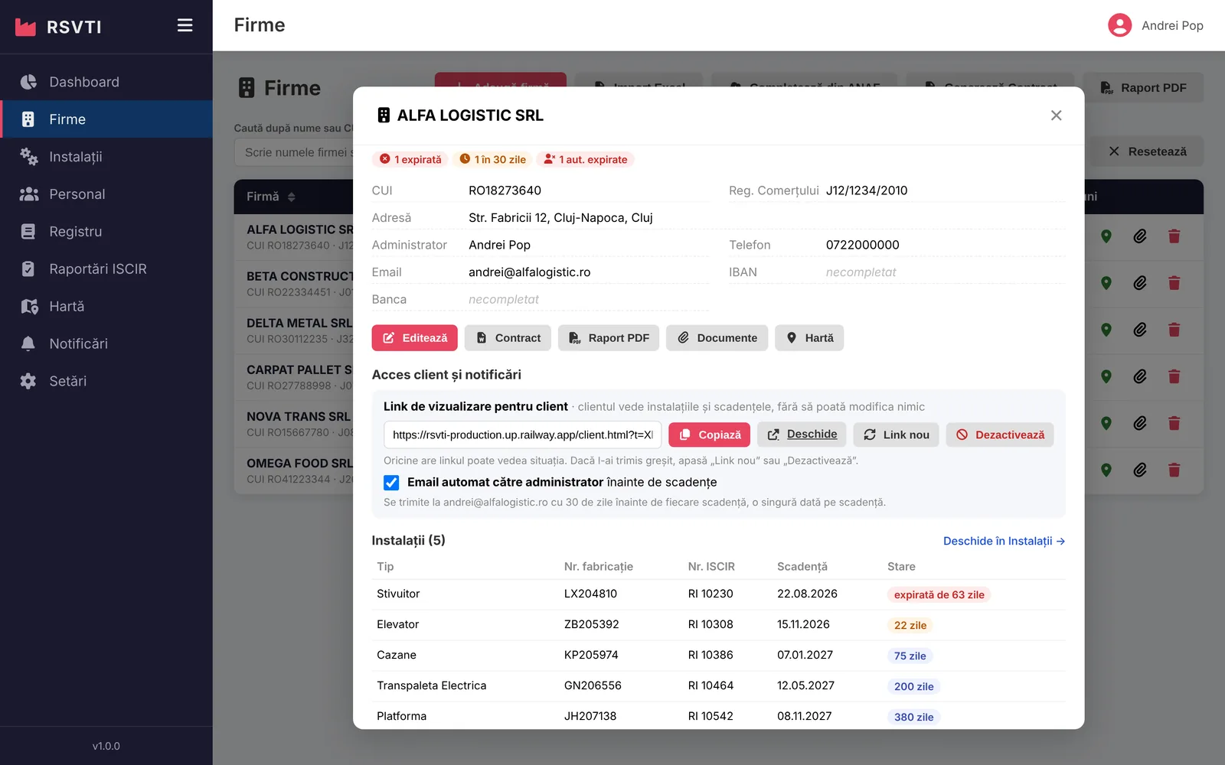1225x765 pixels.
Task: Toggle the sidebar hamburger menu
Action: [x=185, y=25]
